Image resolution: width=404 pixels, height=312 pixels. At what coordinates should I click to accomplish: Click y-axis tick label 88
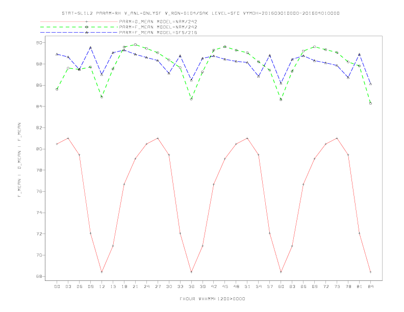tap(39, 64)
